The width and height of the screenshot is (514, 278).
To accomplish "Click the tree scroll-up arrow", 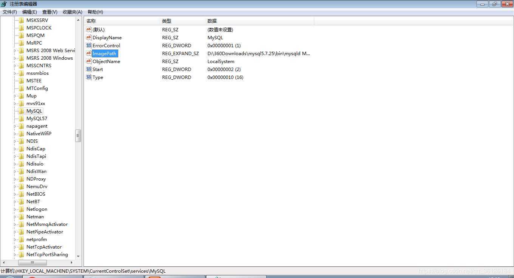I will pos(78,20).
